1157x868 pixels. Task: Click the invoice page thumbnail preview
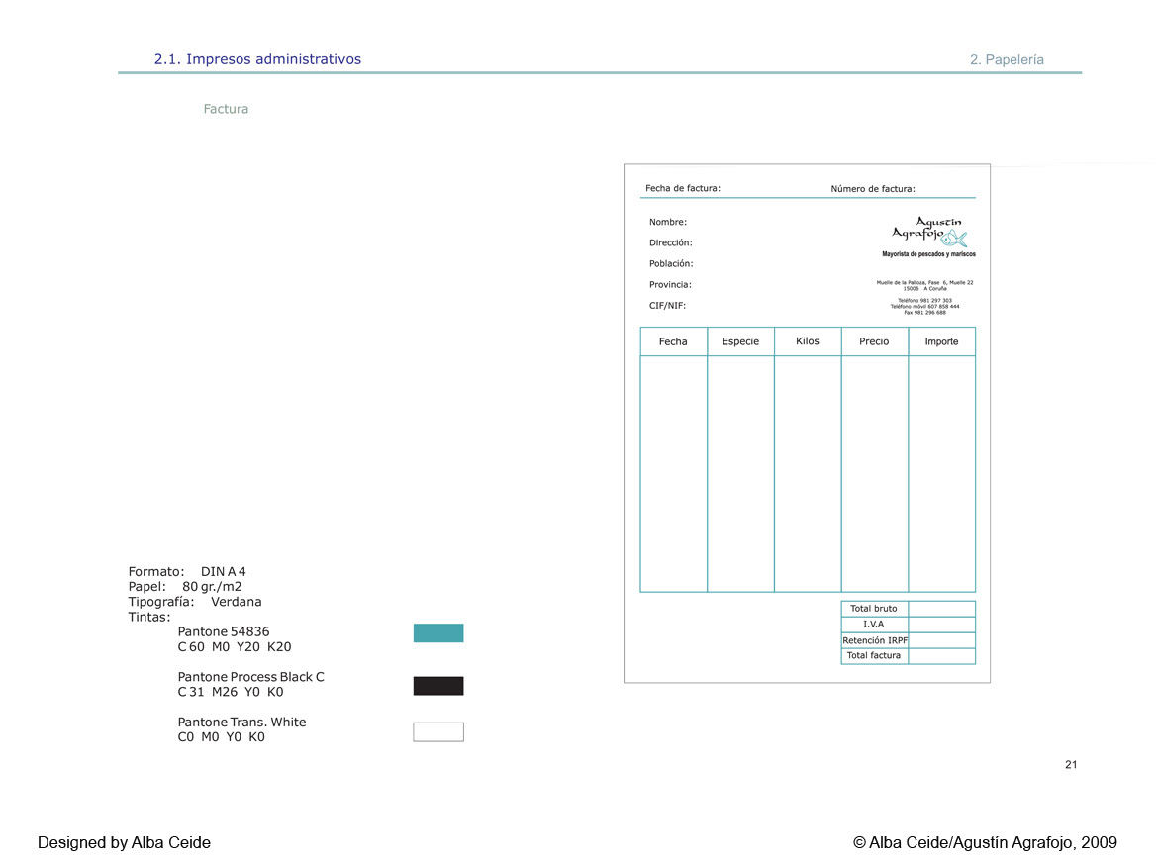pos(808,424)
